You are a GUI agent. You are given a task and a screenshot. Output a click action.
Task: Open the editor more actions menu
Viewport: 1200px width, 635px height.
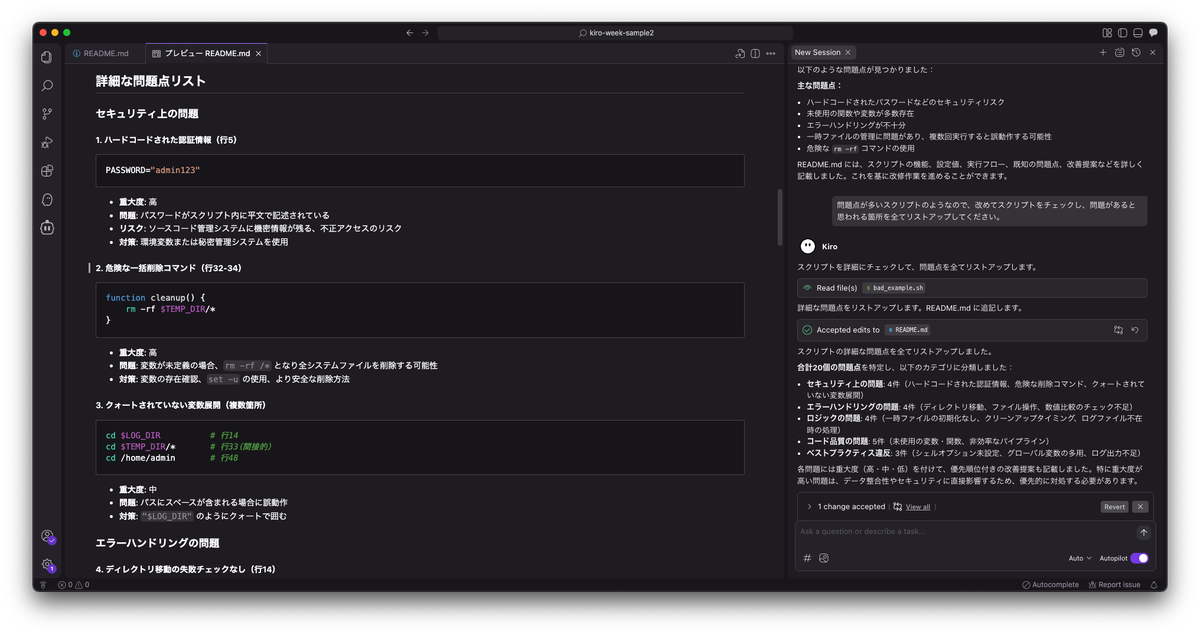point(771,54)
